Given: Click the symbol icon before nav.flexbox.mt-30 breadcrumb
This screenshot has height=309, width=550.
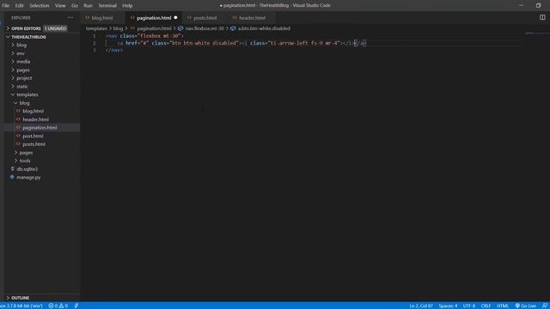Looking at the screenshot, I should tap(180, 28).
